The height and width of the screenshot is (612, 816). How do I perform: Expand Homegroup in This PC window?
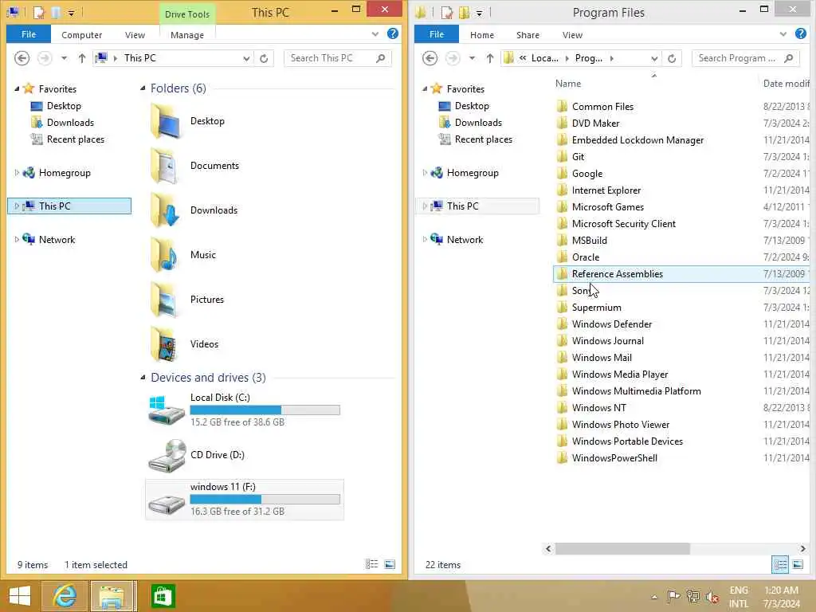17,173
